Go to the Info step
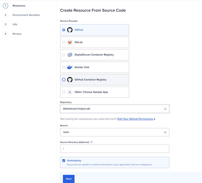Viewport: 202px width, 183px height. pyautogui.click(x=15, y=24)
